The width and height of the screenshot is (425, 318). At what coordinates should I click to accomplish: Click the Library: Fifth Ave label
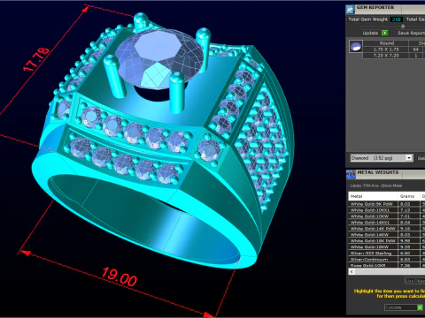click(x=375, y=185)
